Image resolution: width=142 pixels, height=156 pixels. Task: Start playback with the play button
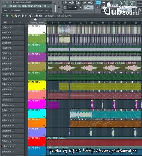coord(70,7)
